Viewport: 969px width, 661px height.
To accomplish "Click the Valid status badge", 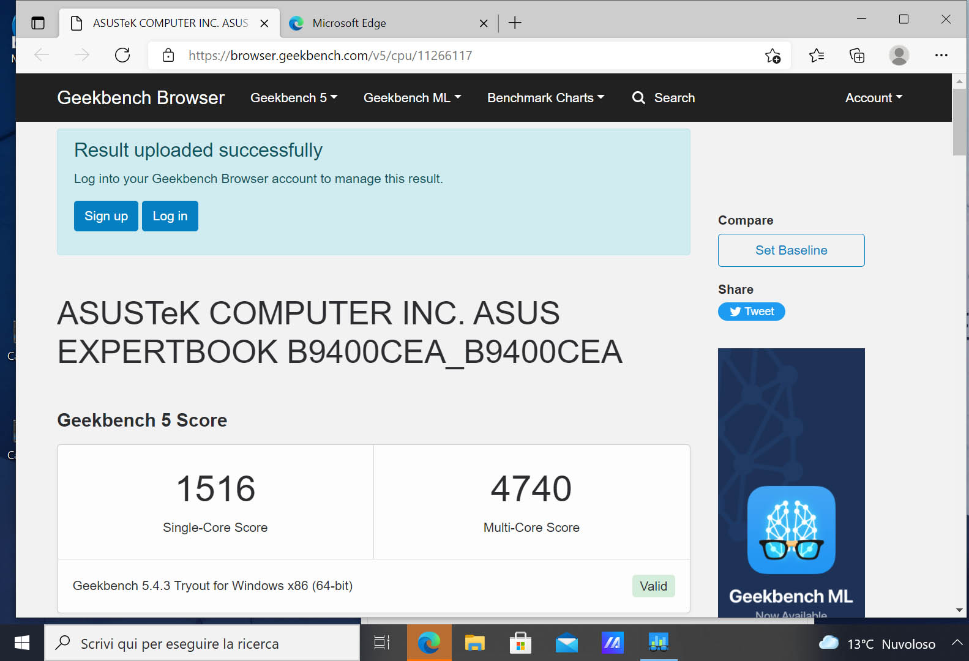I will 654,586.
